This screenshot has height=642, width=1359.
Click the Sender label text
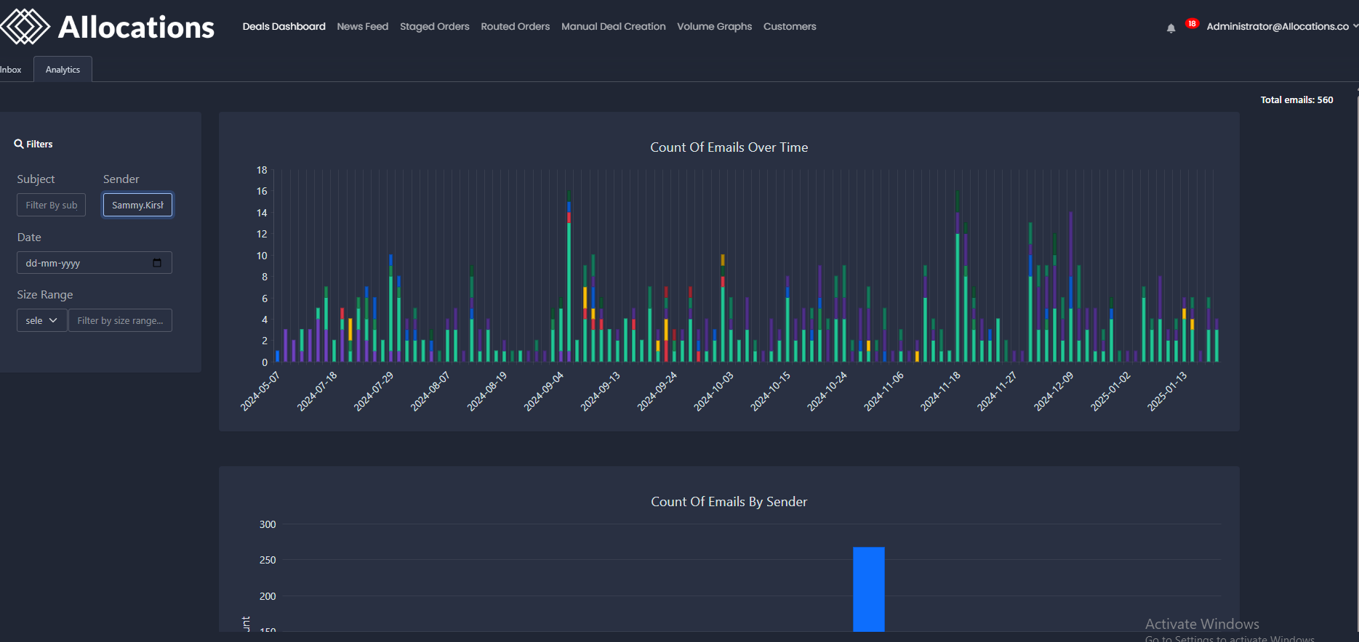(x=121, y=179)
